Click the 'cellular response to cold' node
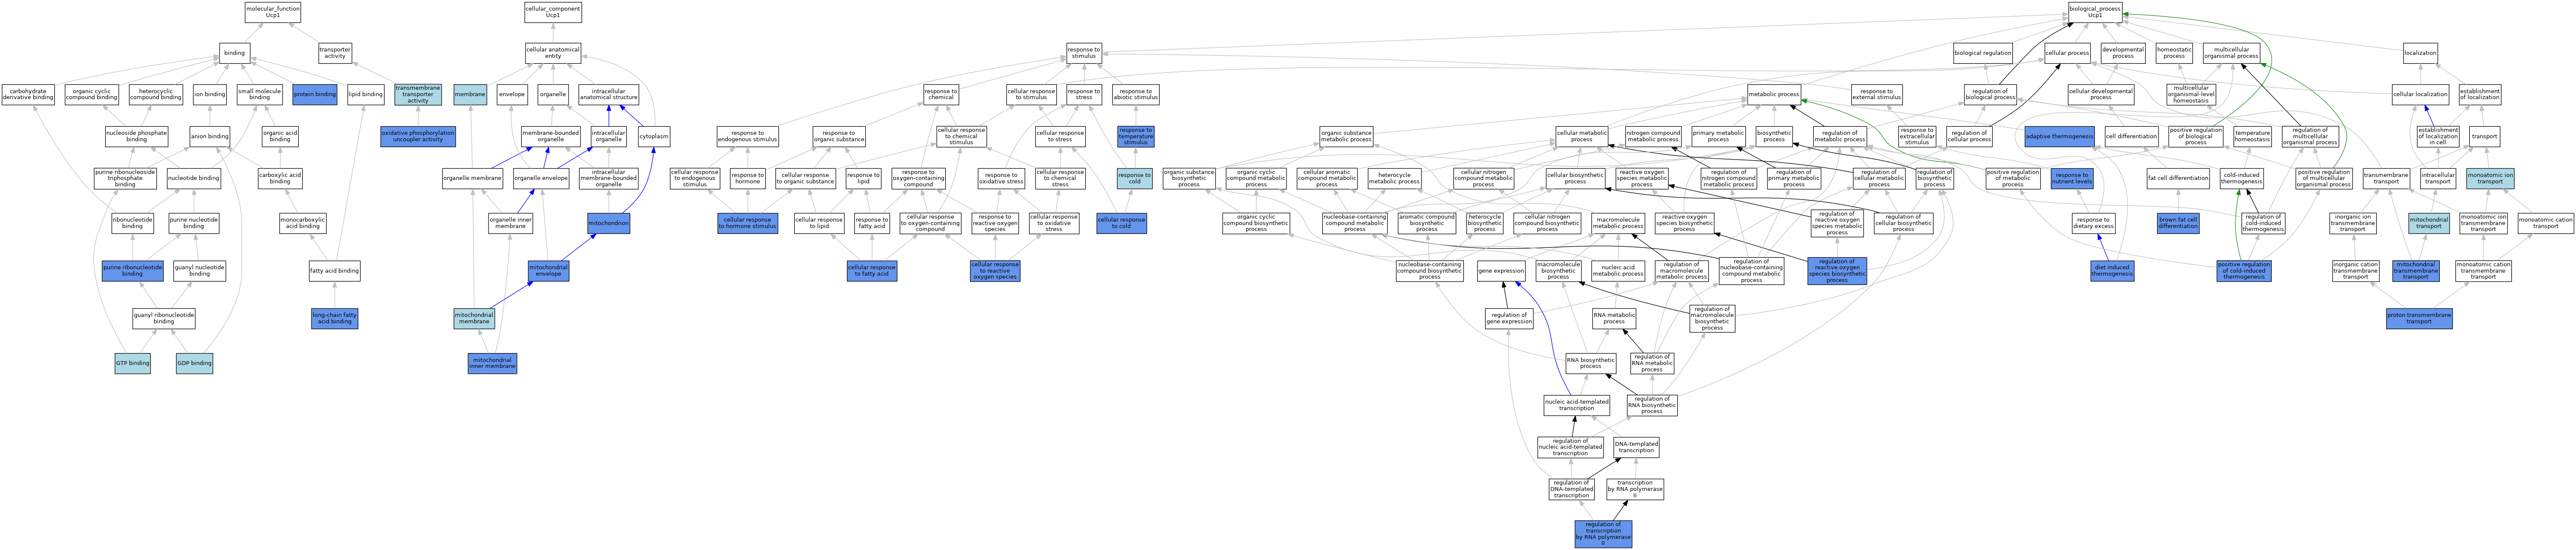The image size is (2576, 550). [1121, 223]
